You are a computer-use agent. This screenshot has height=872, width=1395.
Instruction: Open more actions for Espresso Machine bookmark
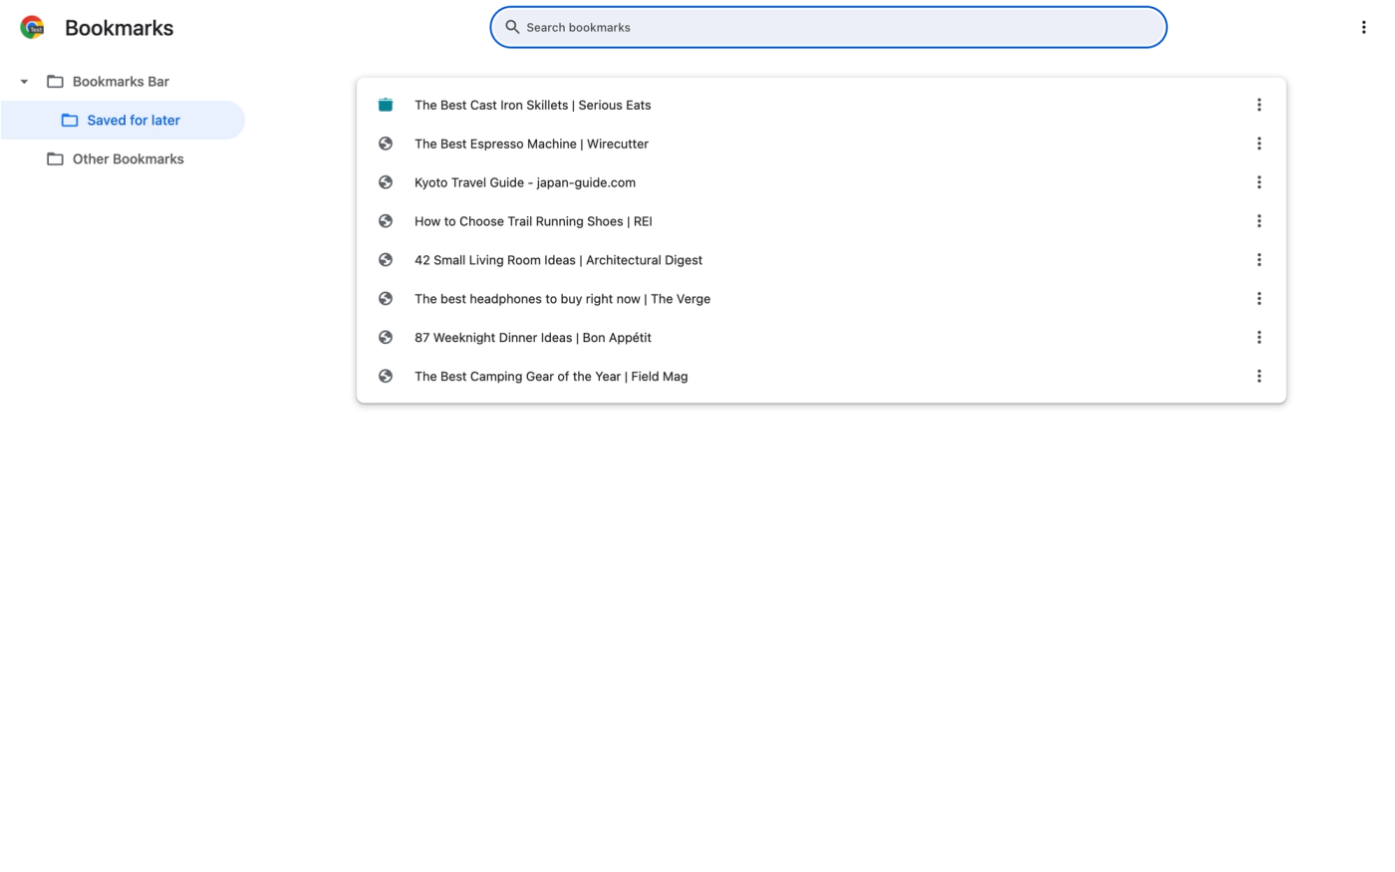point(1258,144)
